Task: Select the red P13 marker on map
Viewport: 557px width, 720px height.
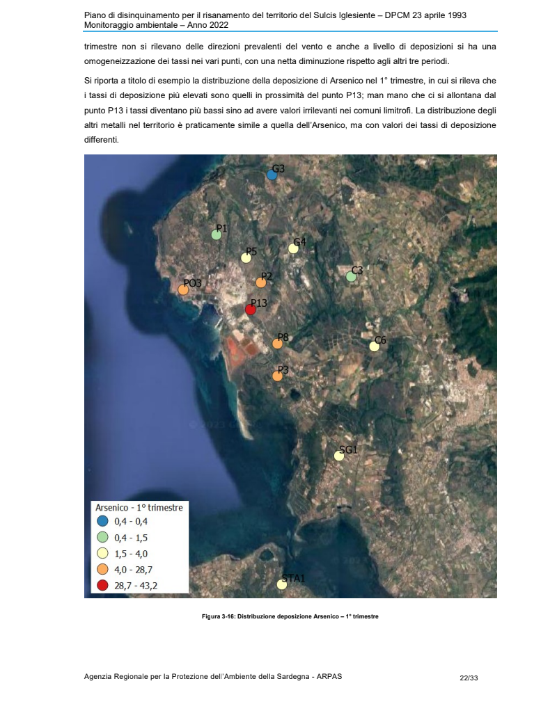Action: (251, 310)
